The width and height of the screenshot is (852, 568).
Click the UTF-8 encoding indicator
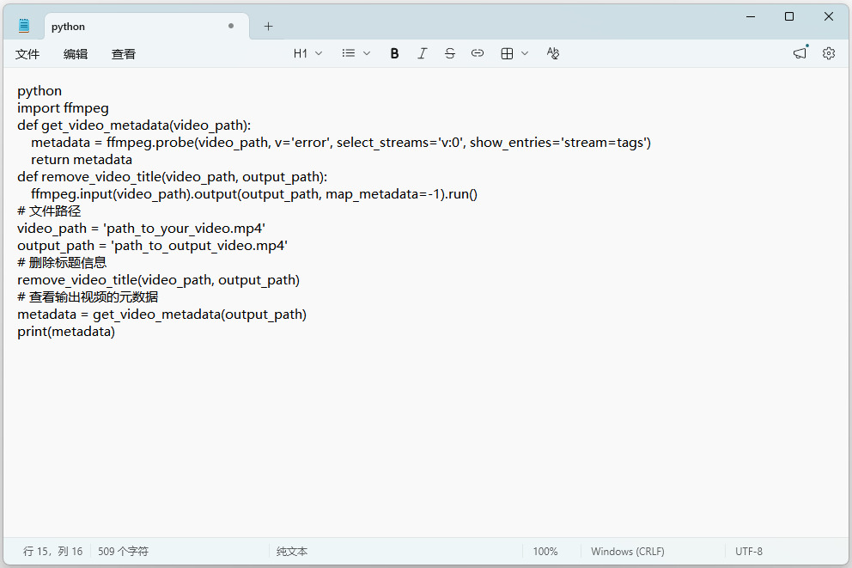(749, 551)
